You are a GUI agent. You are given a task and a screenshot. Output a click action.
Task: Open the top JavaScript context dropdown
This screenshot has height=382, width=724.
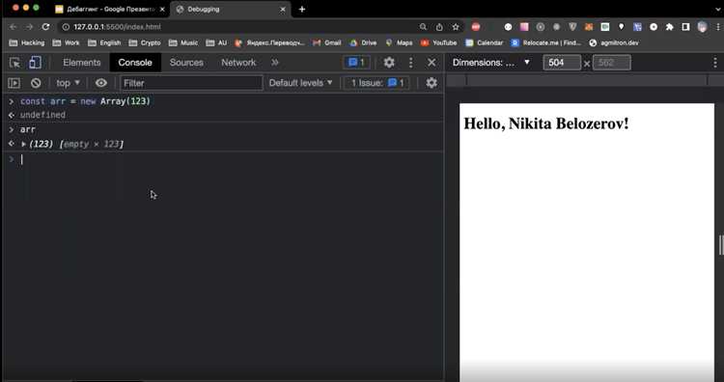(x=68, y=83)
